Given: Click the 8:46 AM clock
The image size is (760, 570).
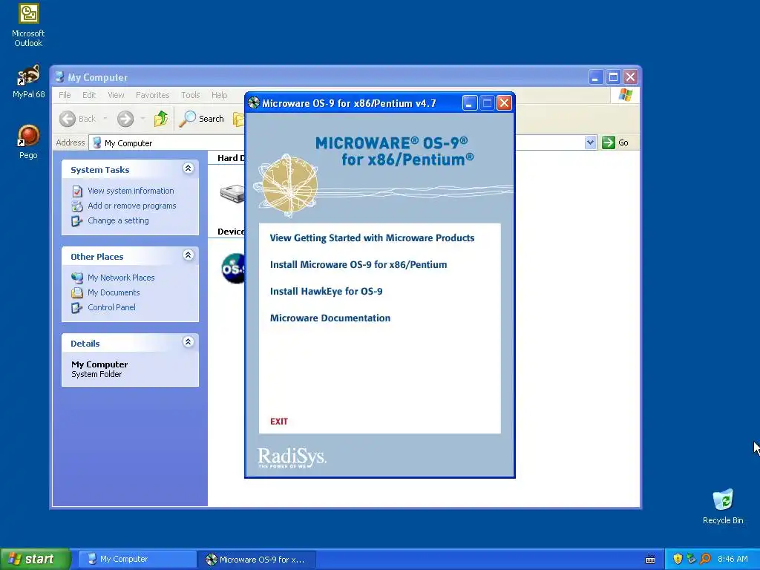Looking at the screenshot, I should click(733, 560).
